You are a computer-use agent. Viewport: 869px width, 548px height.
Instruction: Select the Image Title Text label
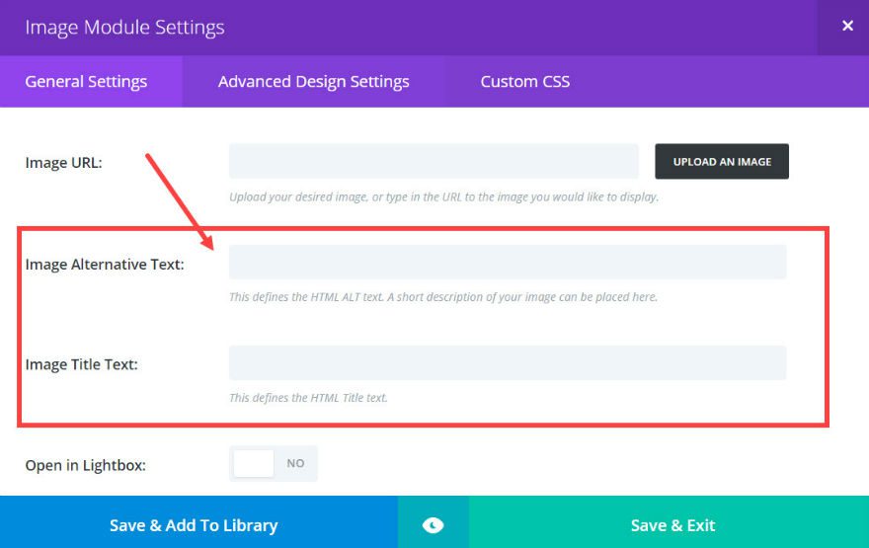[81, 364]
